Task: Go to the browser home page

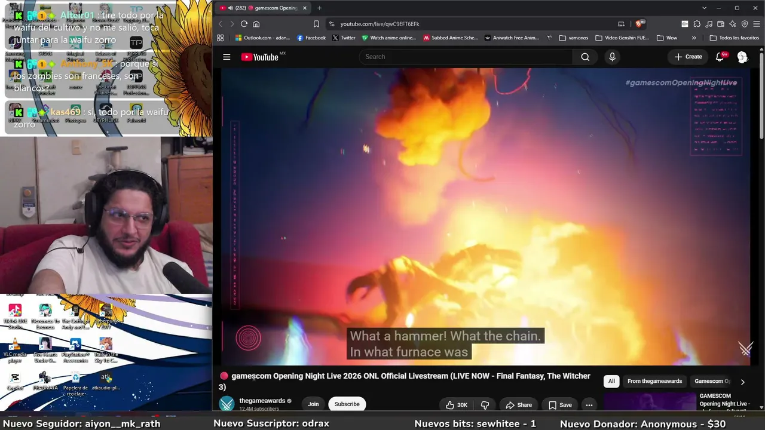Action: tap(256, 24)
